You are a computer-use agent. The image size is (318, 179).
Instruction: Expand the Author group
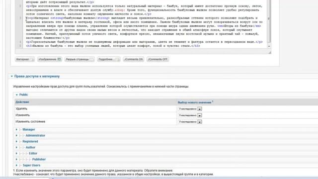(x=30, y=147)
